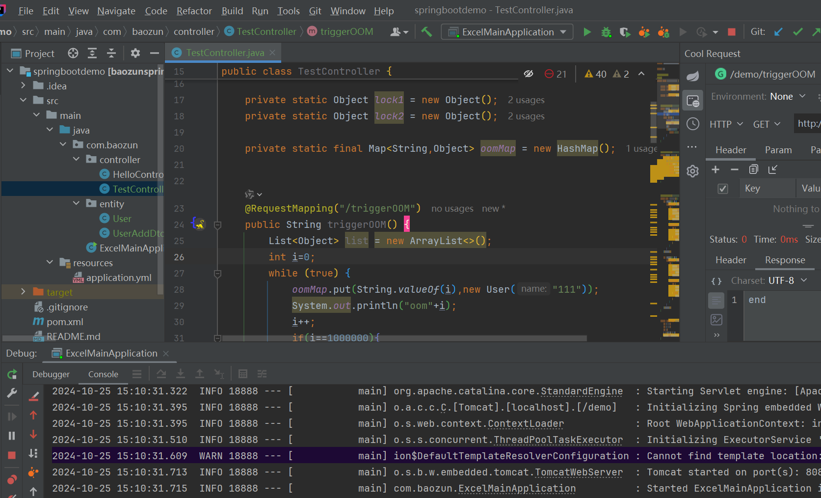This screenshot has width=821, height=498.
Task: Toggle reader mode eye icon in editor
Action: click(x=529, y=74)
